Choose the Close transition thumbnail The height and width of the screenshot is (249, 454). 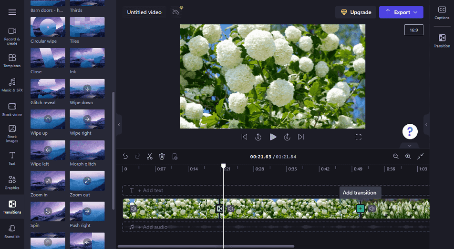click(48, 58)
